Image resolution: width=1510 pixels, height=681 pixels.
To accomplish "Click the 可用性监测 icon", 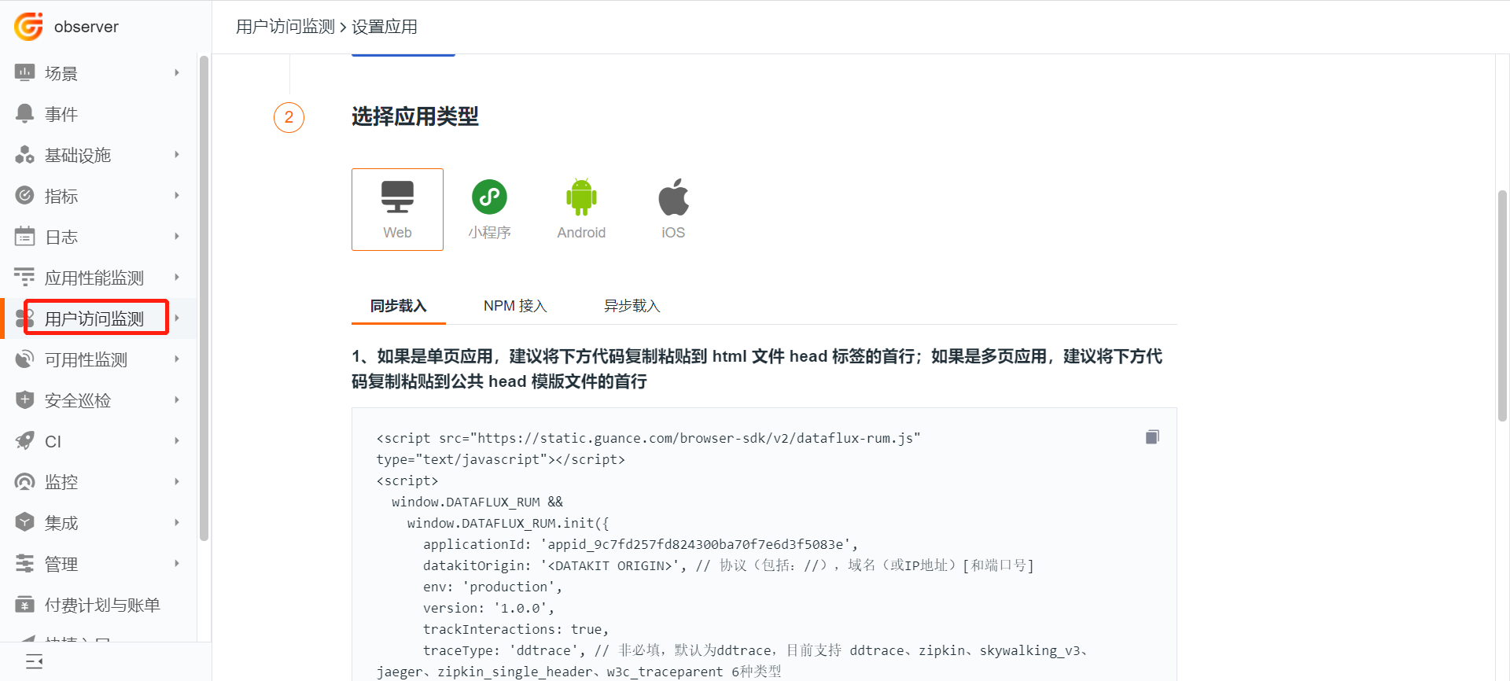I will [25, 359].
